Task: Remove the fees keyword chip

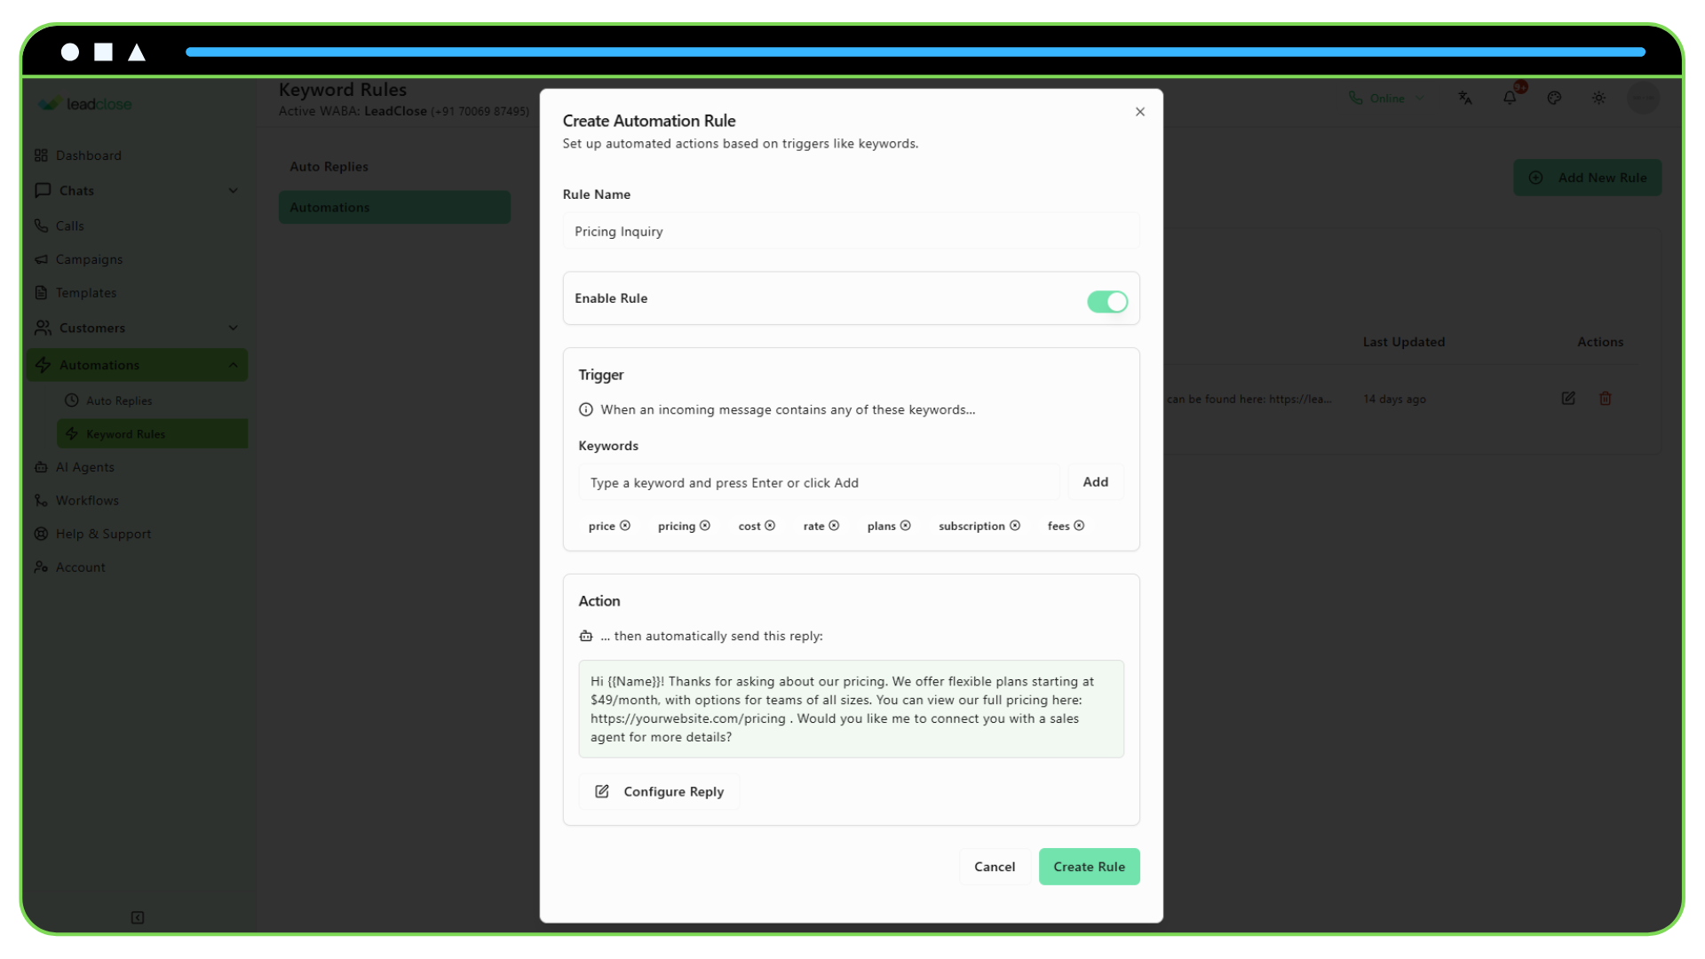Action: click(x=1079, y=526)
